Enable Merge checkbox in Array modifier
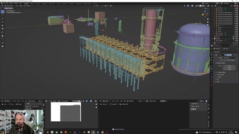 click(217, 77)
